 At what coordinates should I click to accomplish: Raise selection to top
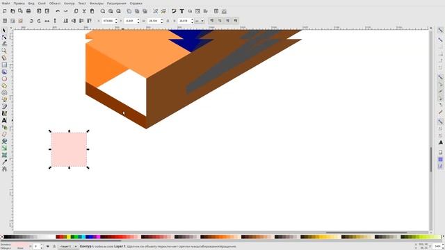click(x=90, y=21)
